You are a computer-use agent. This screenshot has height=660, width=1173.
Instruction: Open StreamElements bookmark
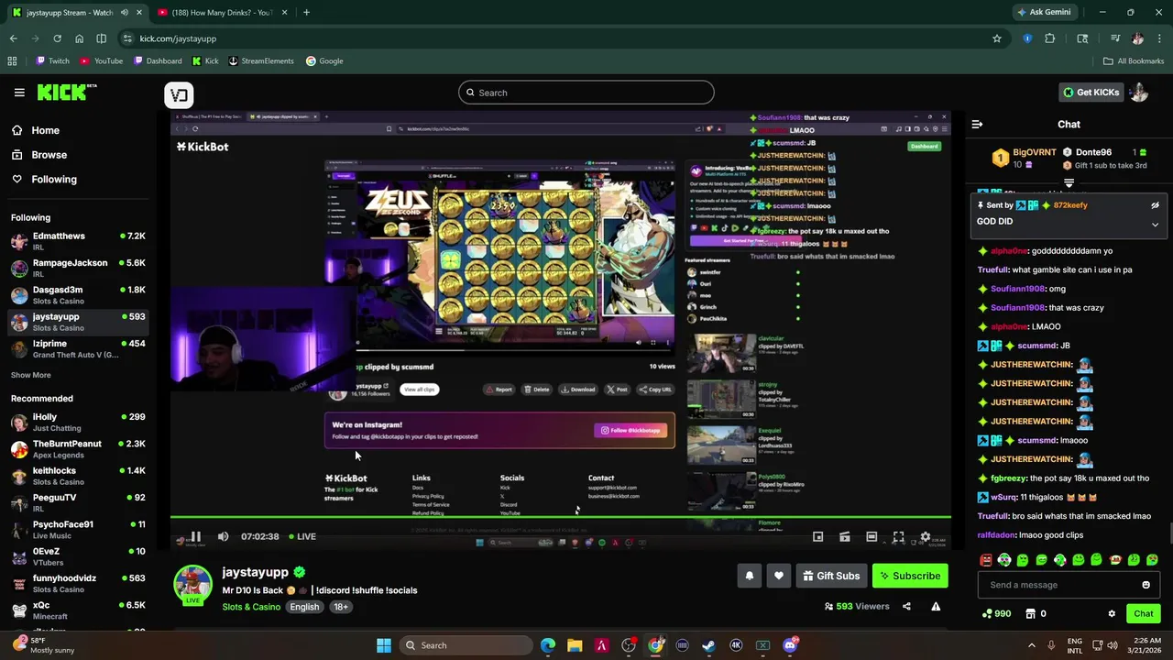[261, 61]
